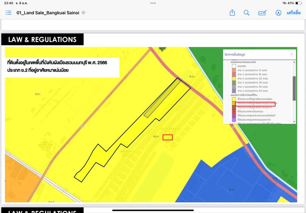Click the เสร็จสิ้น done button
The height and width of the screenshot is (213, 306).
(294, 13)
